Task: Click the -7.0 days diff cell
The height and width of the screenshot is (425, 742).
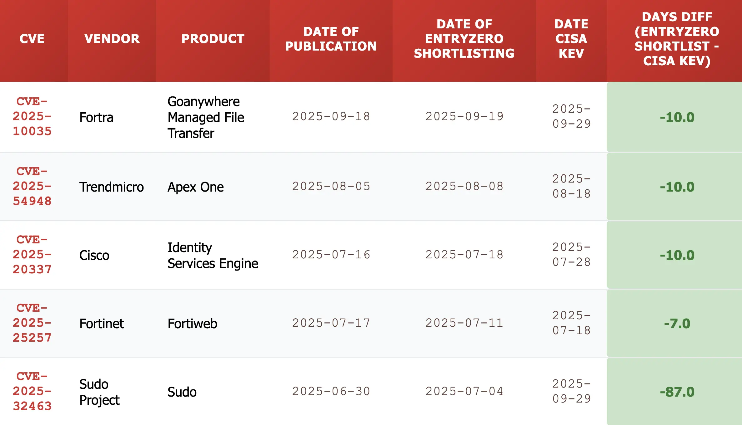Action: pyautogui.click(x=677, y=324)
